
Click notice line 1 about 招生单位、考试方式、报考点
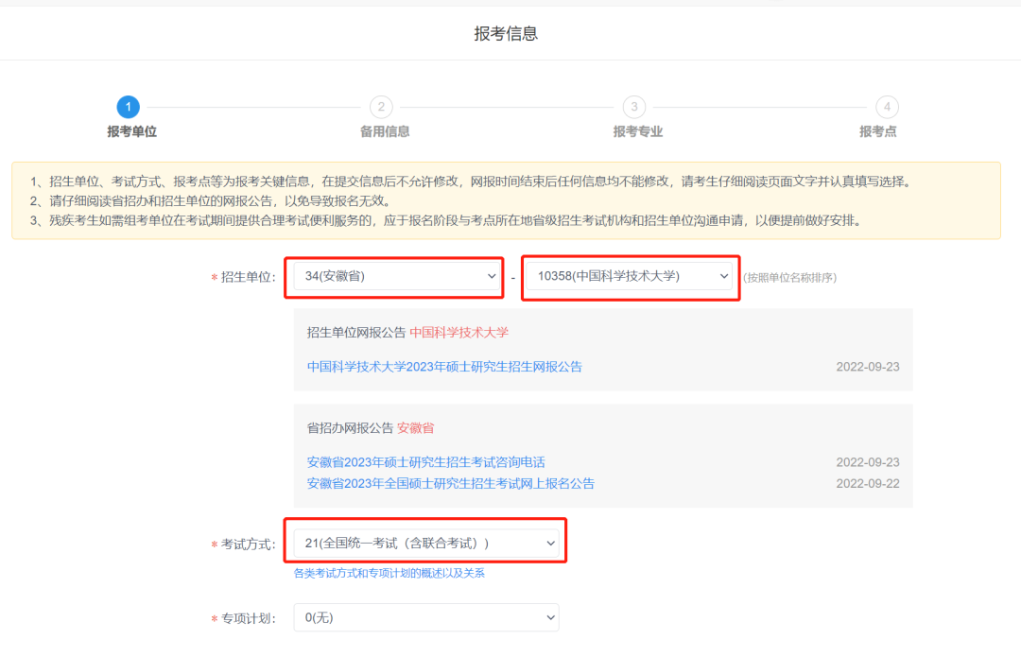[470, 182]
